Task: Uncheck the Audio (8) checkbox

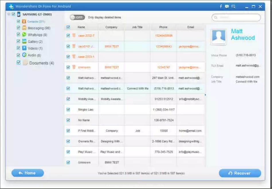Action: tap(18, 55)
